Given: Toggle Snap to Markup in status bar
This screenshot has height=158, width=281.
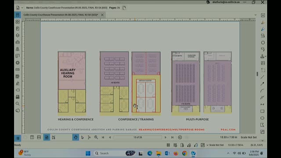Looking at the screenshot, I should pos(189,145).
